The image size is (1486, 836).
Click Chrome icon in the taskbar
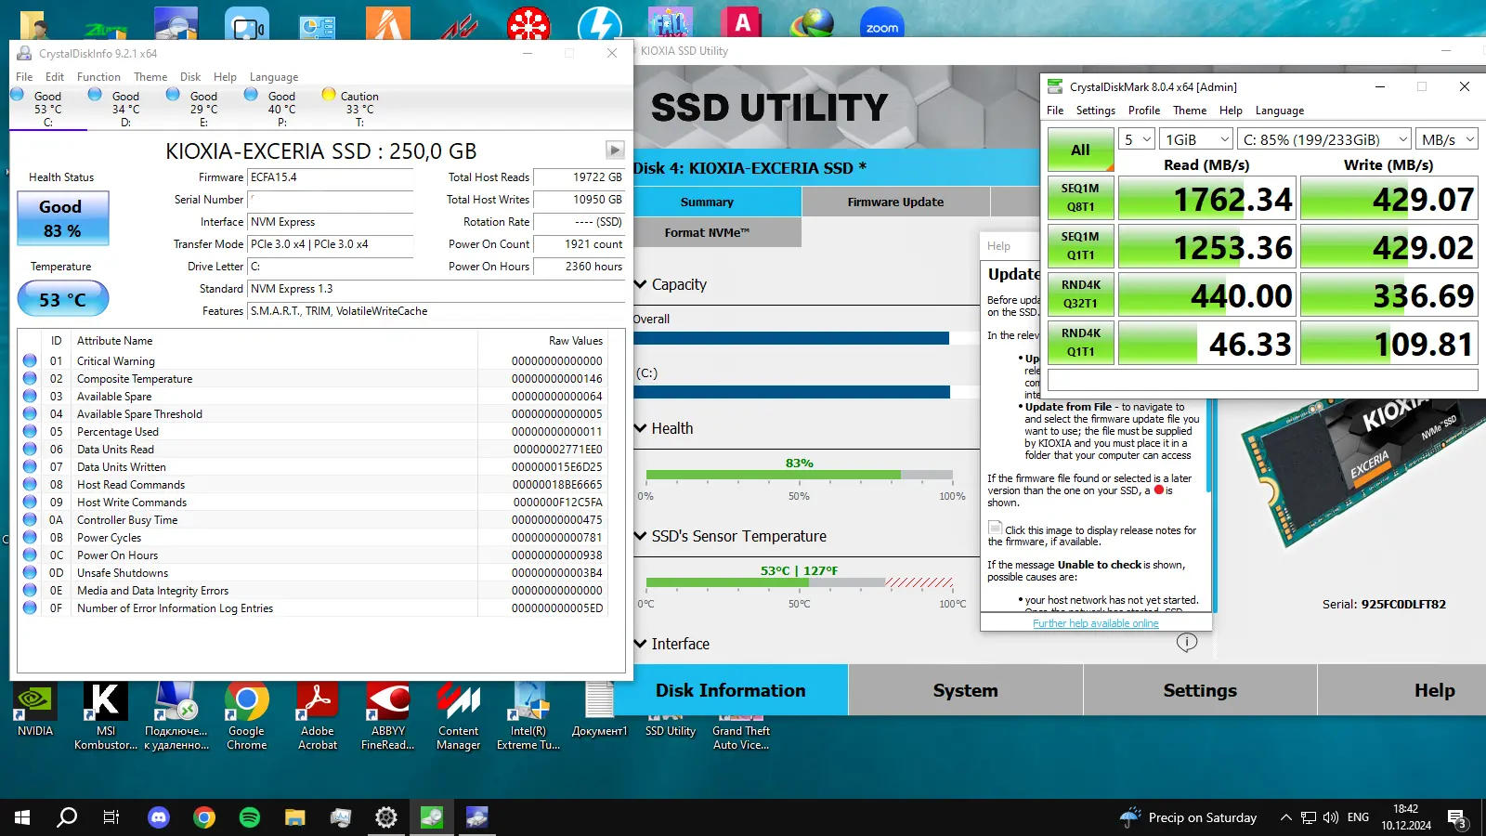204,817
